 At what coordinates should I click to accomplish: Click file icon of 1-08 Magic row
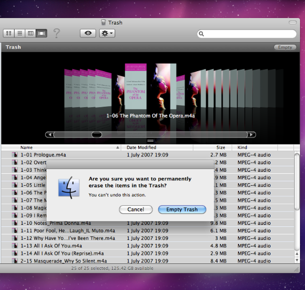point(15,208)
